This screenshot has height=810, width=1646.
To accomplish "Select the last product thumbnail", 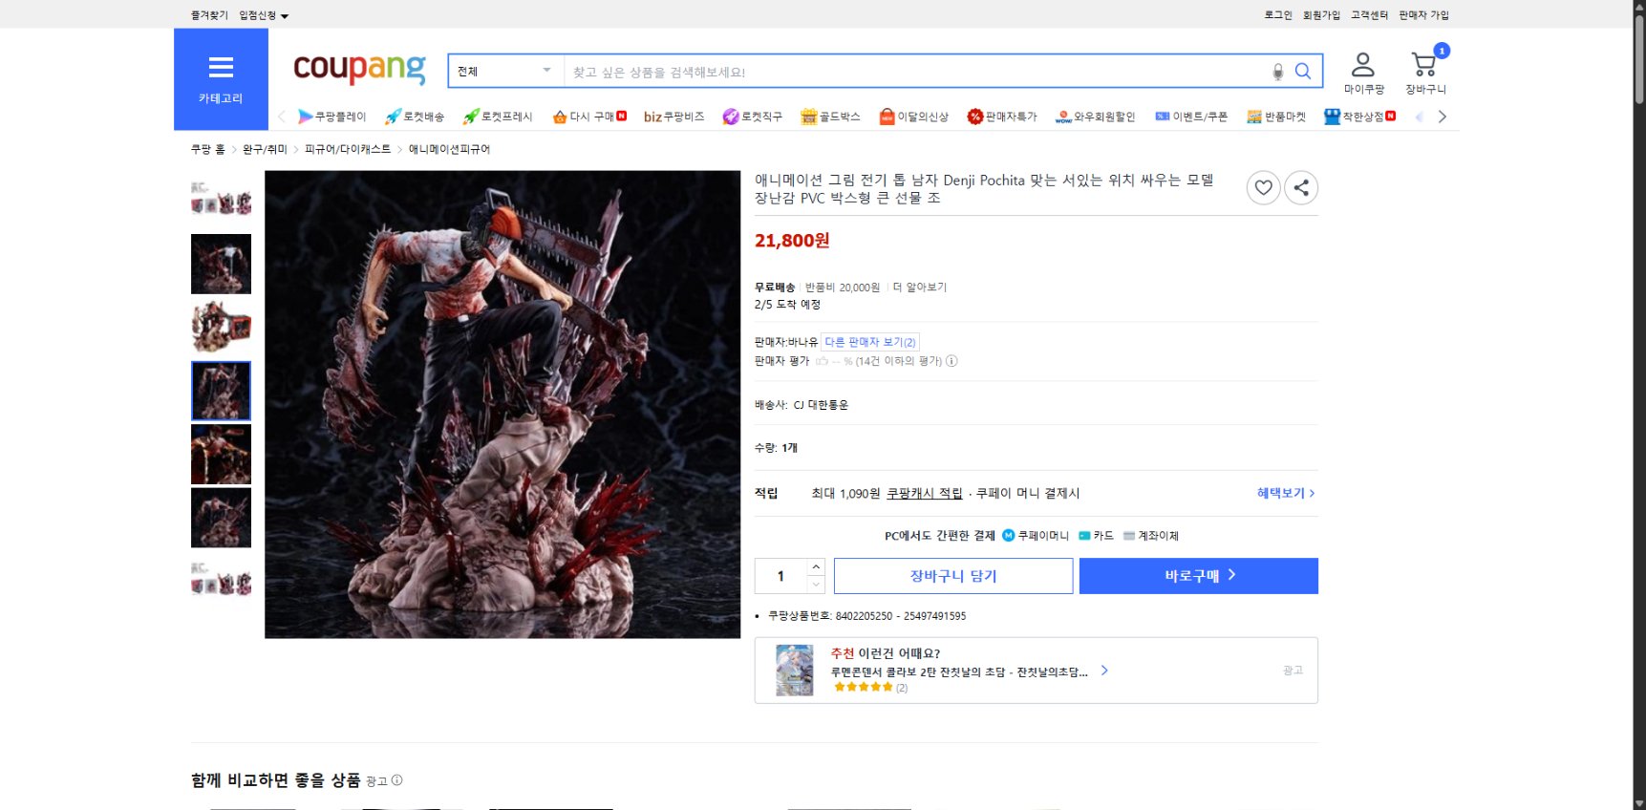I will (x=221, y=579).
